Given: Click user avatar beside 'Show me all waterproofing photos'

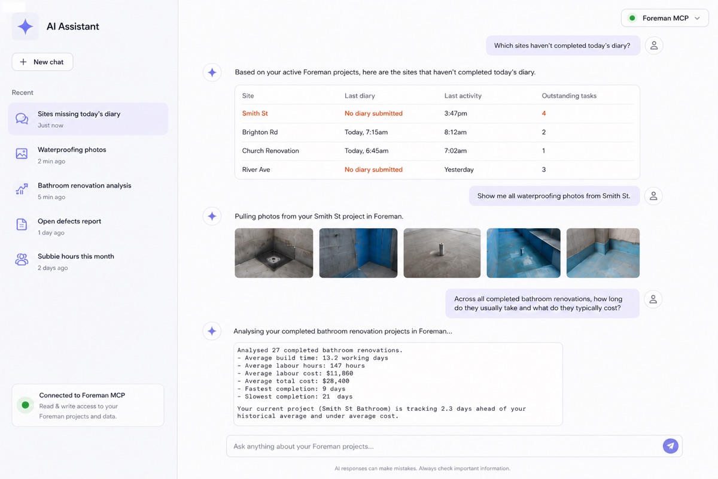Looking at the screenshot, I should (653, 196).
